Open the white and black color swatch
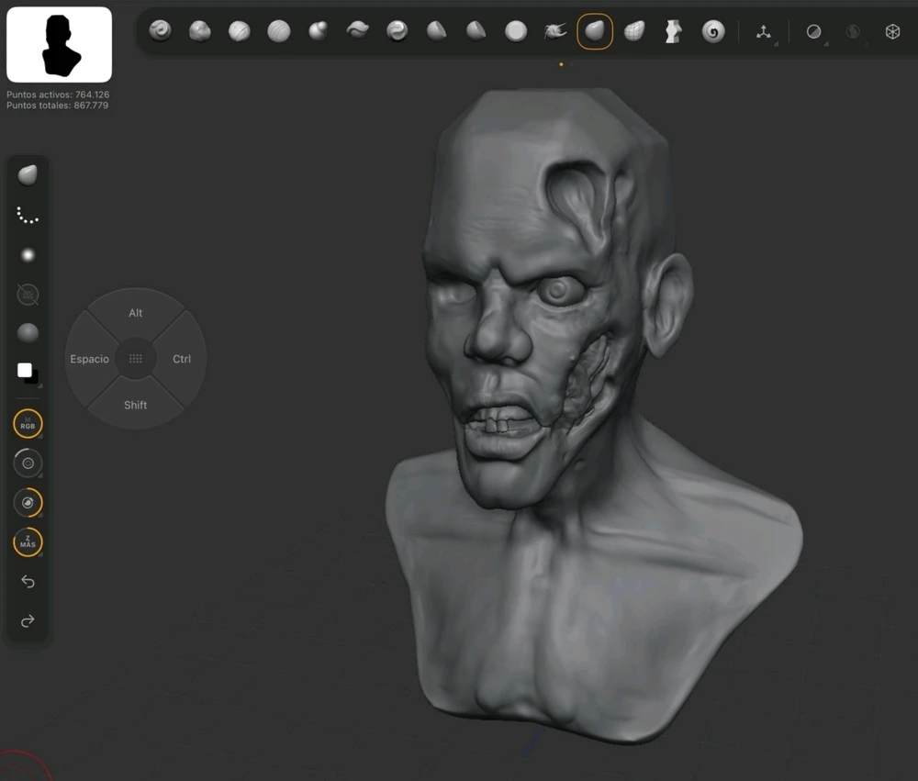Screen dimensions: 918x781 pyautogui.click(x=28, y=373)
